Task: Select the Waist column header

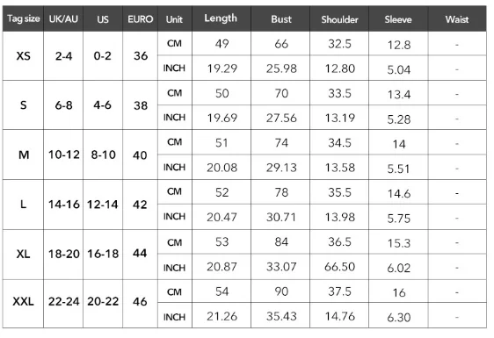Action: tap(457, 18)
